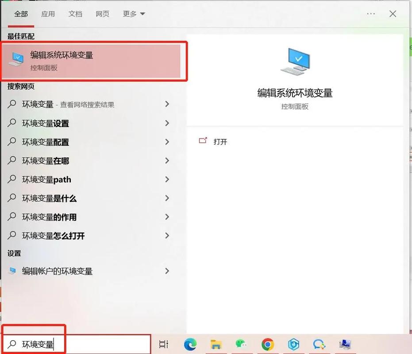Image resolution: width=412 pixels, height=354 pixels.
Task: Click the blue hexagonal app icon on the taskbar
Action: click(x=293, y=344)
